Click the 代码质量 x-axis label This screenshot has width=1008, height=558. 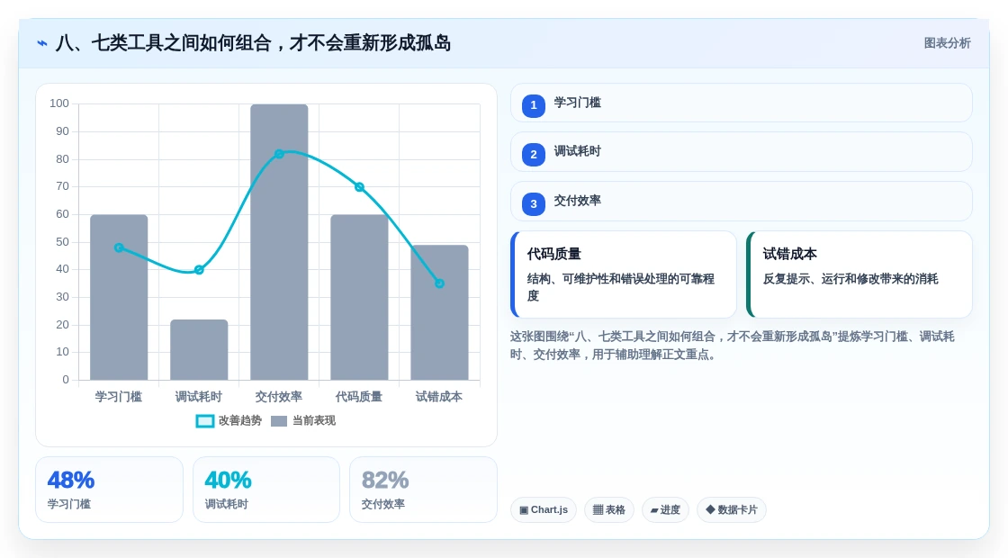[359, 397]
